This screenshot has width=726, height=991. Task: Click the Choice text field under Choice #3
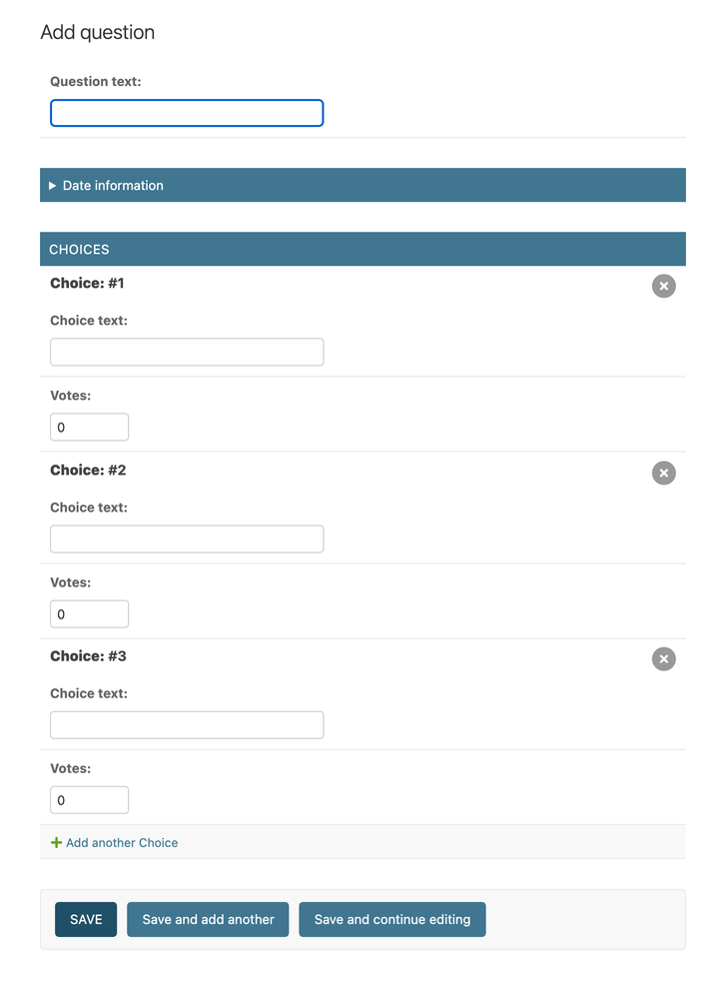[186, 724]
